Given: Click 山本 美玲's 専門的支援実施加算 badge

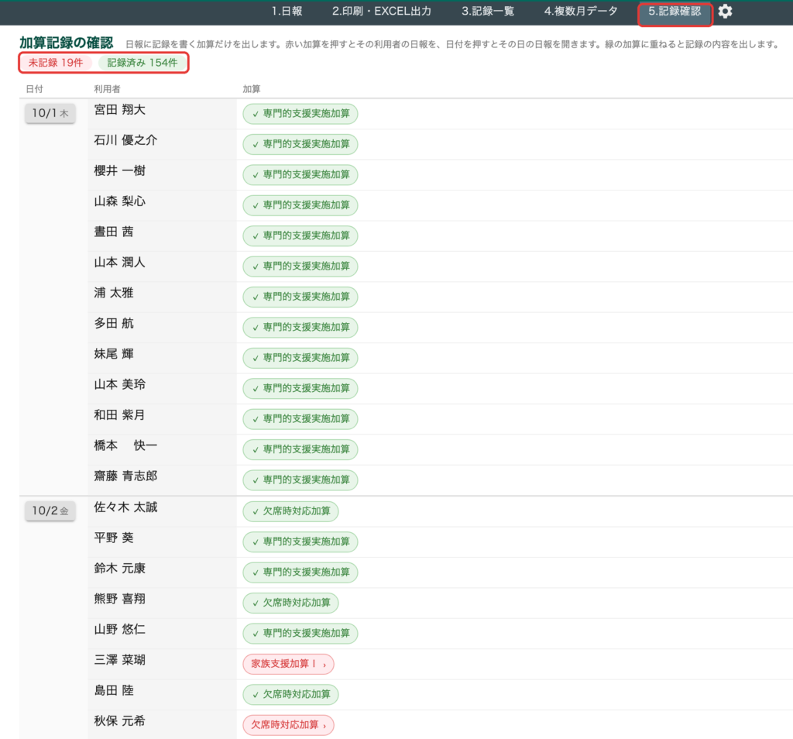Looking at the screenshot, I should point(300,388).
